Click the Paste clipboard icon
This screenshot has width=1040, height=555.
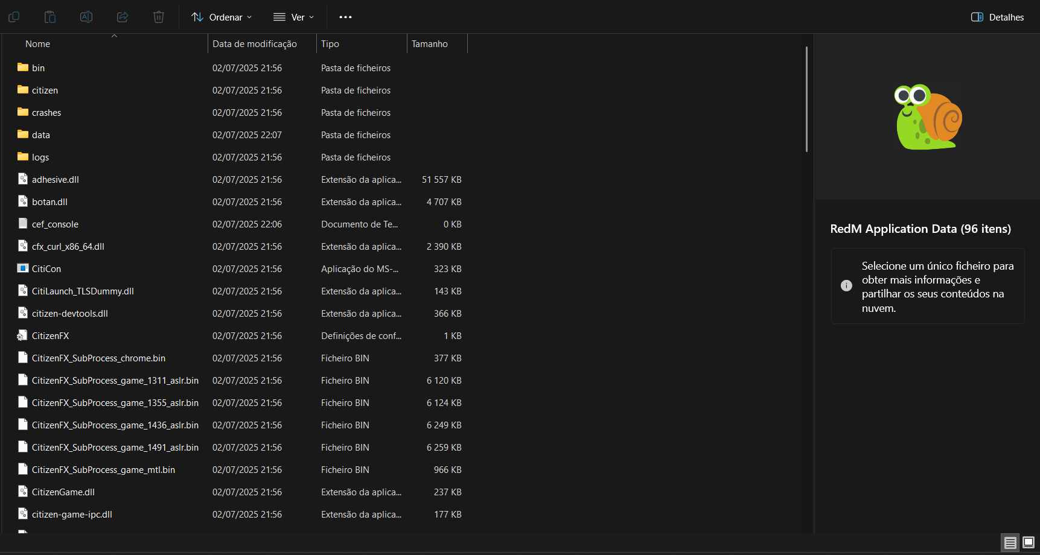click(x=50, y=17)
